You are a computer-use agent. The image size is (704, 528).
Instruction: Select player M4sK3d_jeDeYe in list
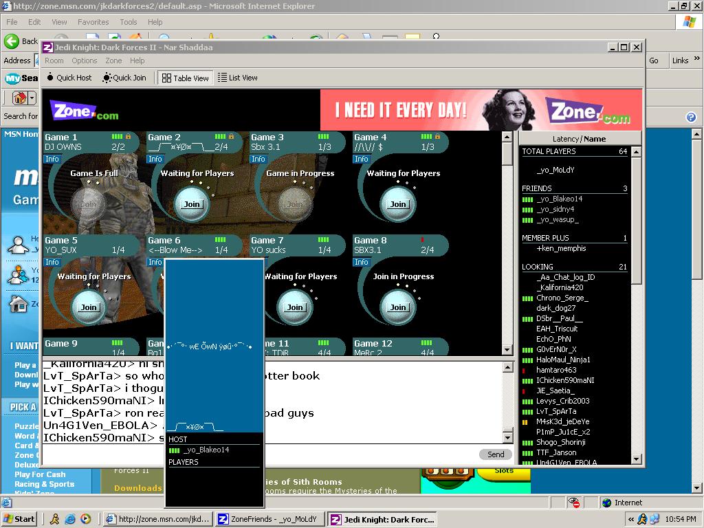pos(562,421)
